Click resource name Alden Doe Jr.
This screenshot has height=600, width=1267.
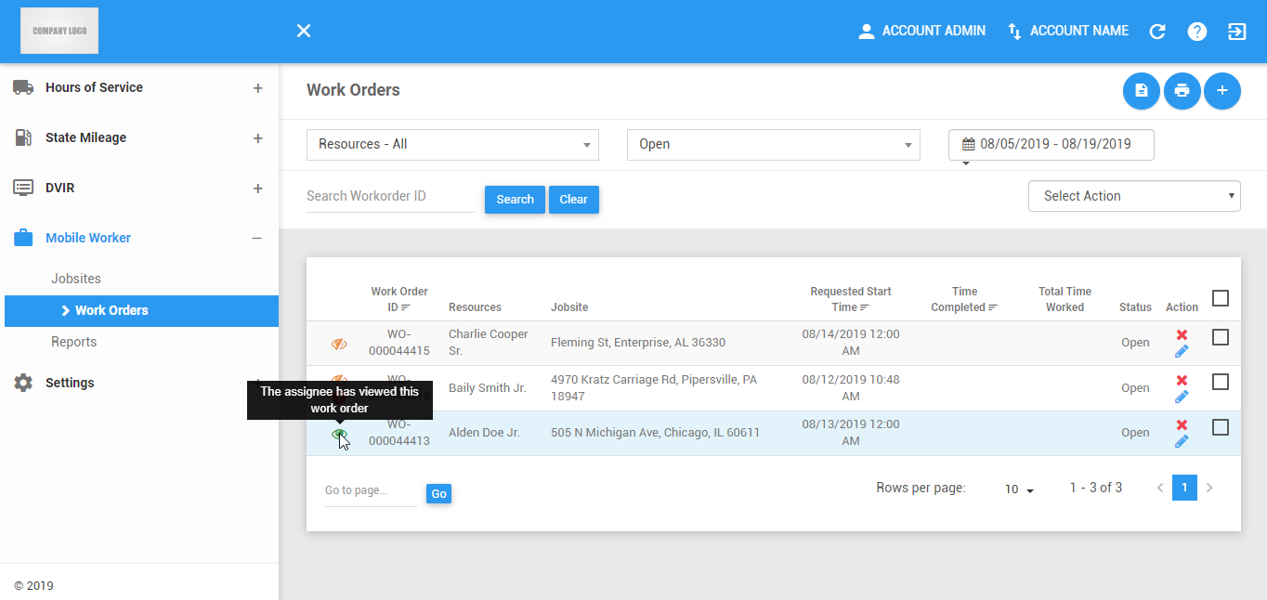tap(484, 433)
